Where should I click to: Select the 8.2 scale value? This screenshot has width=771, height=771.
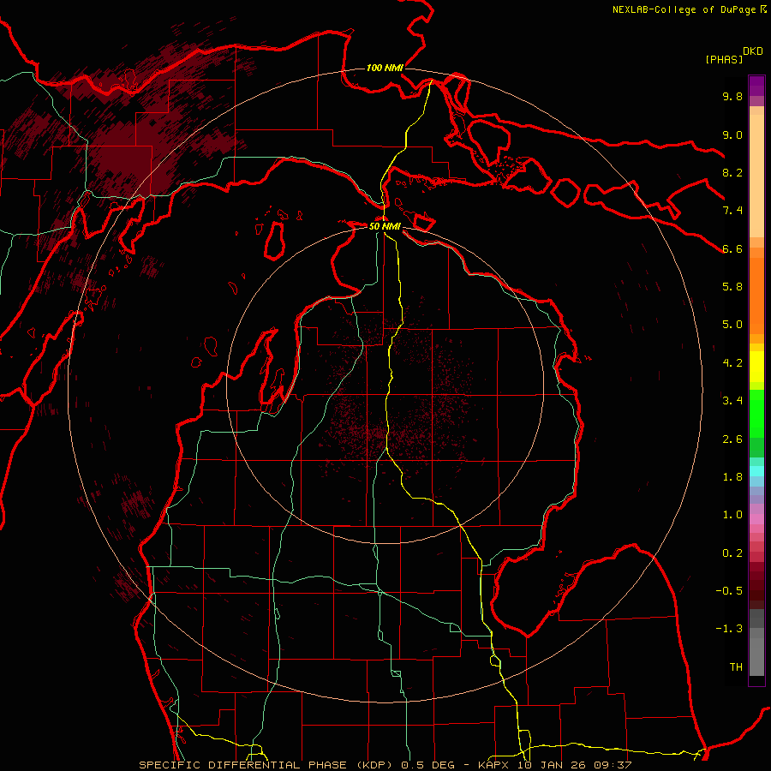coord(732,172)
